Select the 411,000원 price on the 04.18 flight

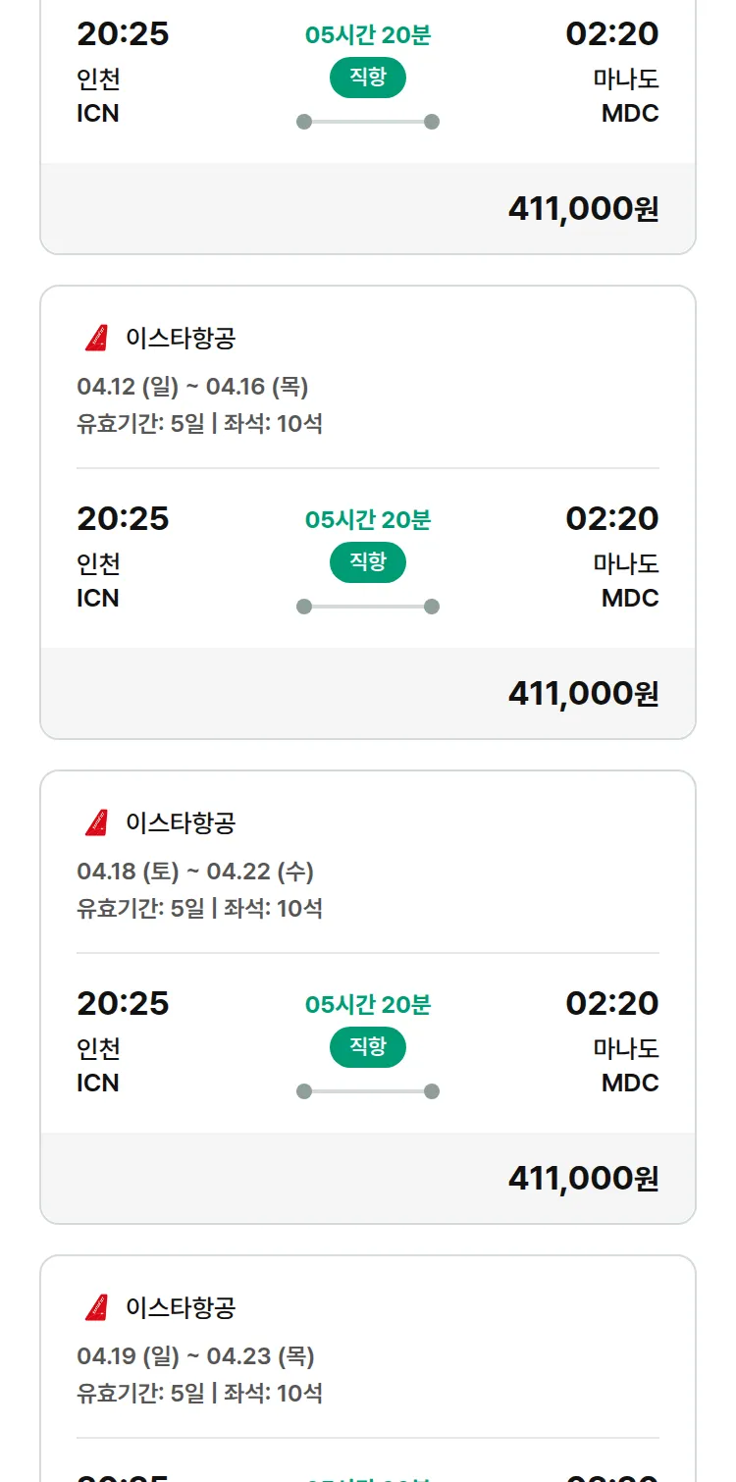pos(583,1178)
